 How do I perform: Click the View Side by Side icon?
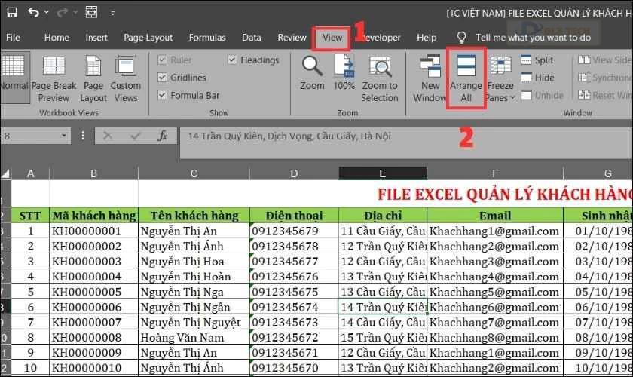[584, 60]
